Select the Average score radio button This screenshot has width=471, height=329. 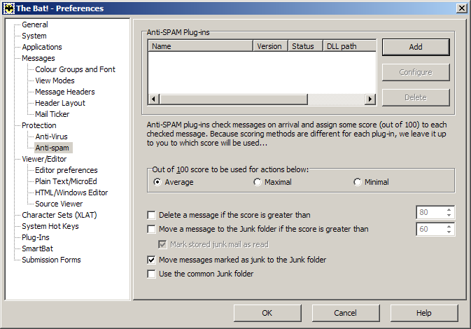158,182
